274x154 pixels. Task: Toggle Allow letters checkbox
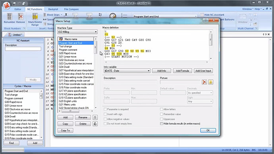[x=162, y=109]
